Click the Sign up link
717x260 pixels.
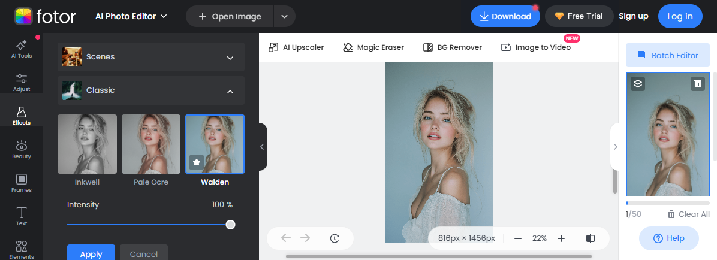[633, 16]
